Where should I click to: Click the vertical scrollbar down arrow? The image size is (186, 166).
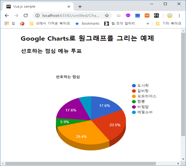pos(183,159)
